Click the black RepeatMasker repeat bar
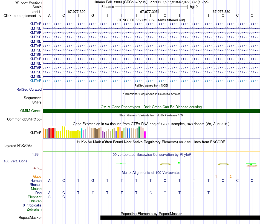Image resolution: width=260 pixels, height=224 pixels. (x=180, y=217)
